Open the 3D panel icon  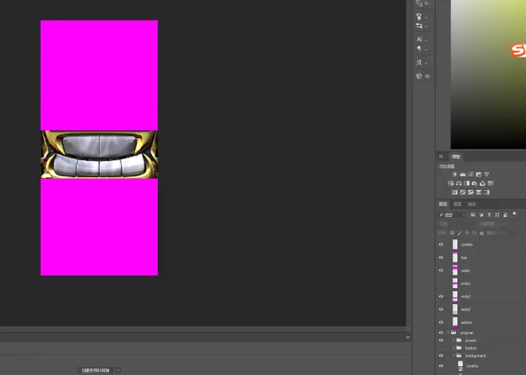pos(419,77)
